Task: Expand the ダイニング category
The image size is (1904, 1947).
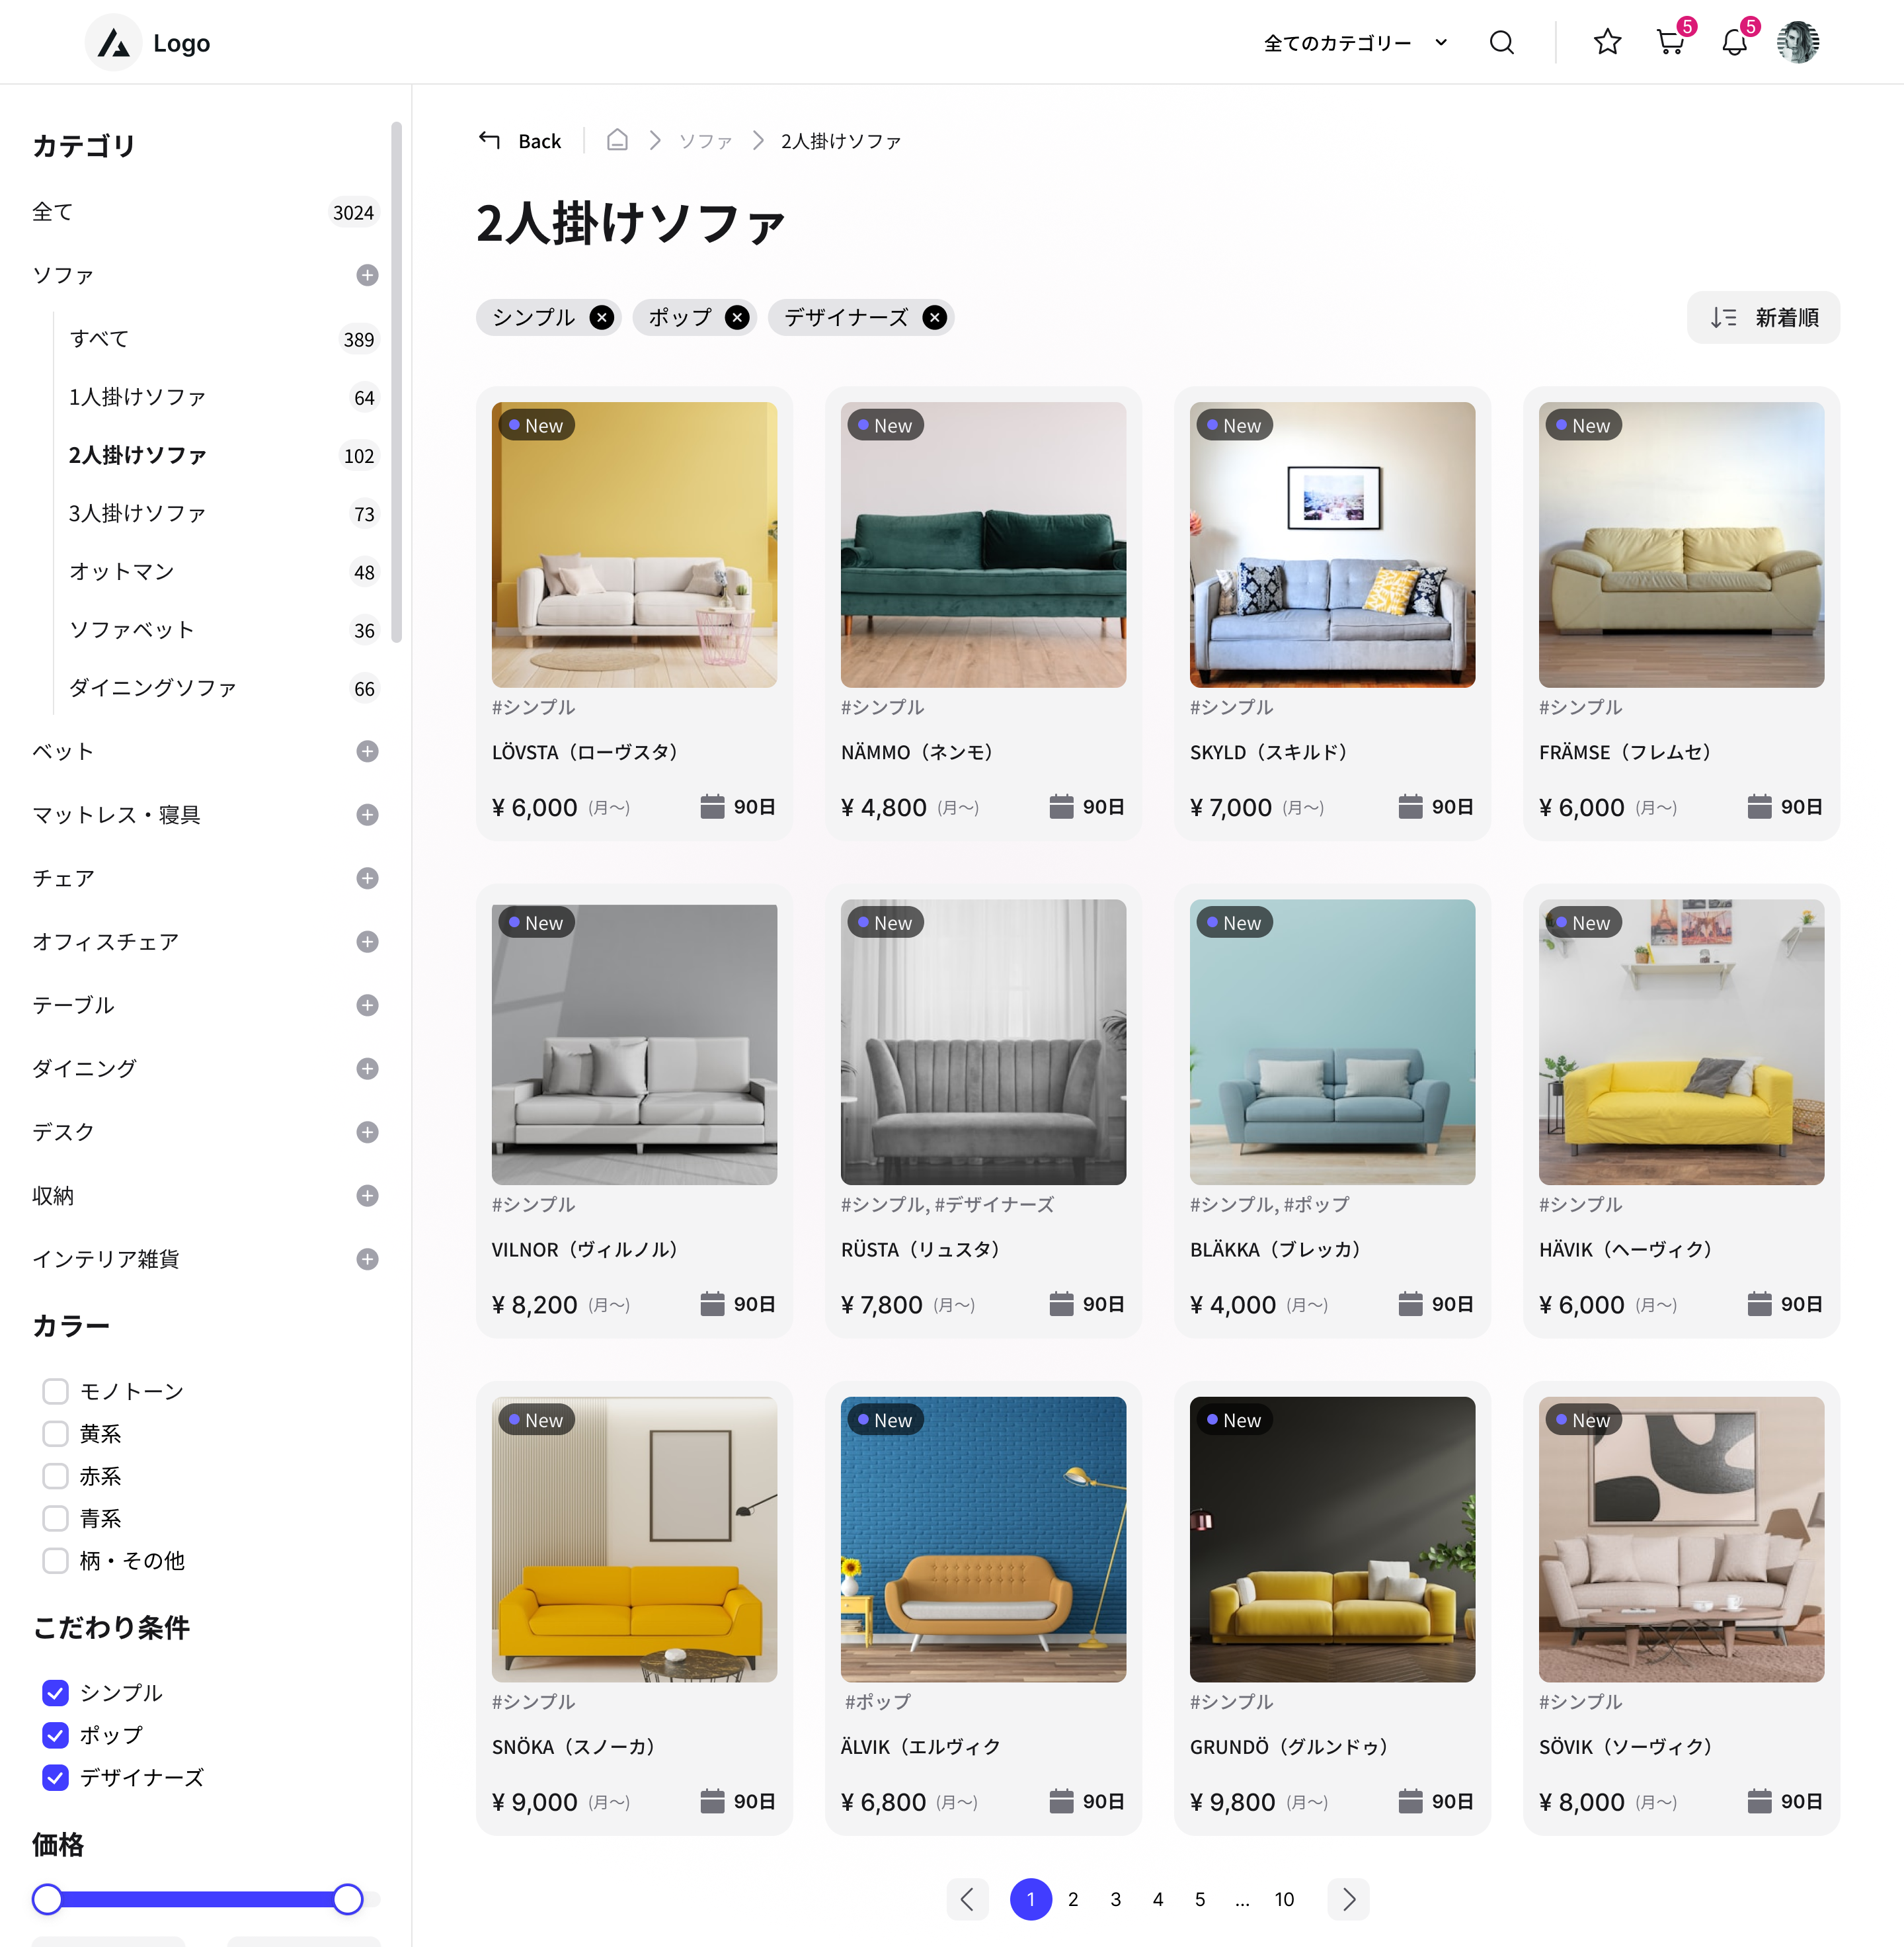Action: (x=367, y=1069)
